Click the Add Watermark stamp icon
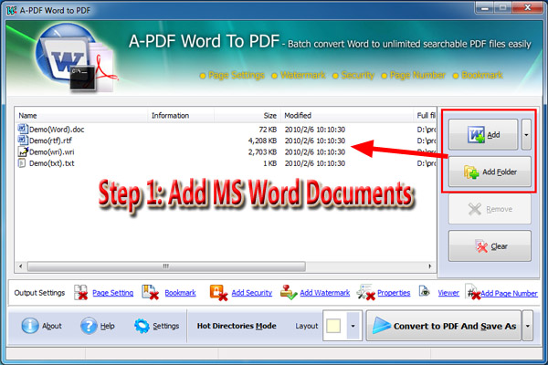This screenshot has width=548, height=365. tap(289, 292)
